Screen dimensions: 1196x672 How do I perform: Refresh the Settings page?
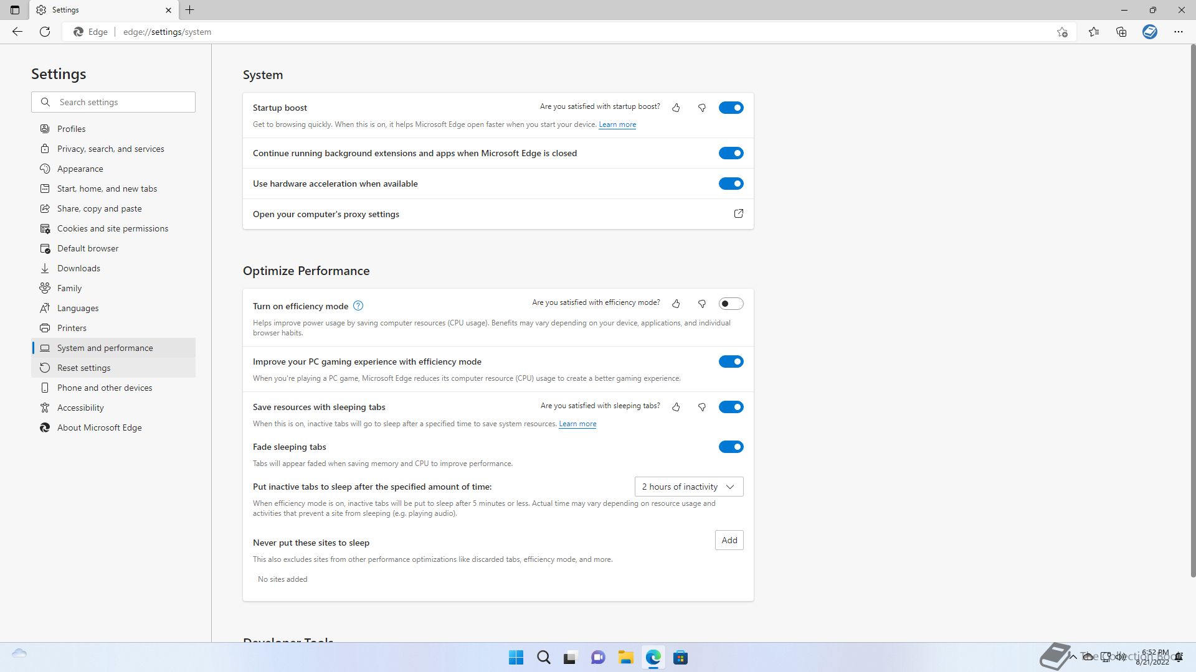(x=45, y=32)
